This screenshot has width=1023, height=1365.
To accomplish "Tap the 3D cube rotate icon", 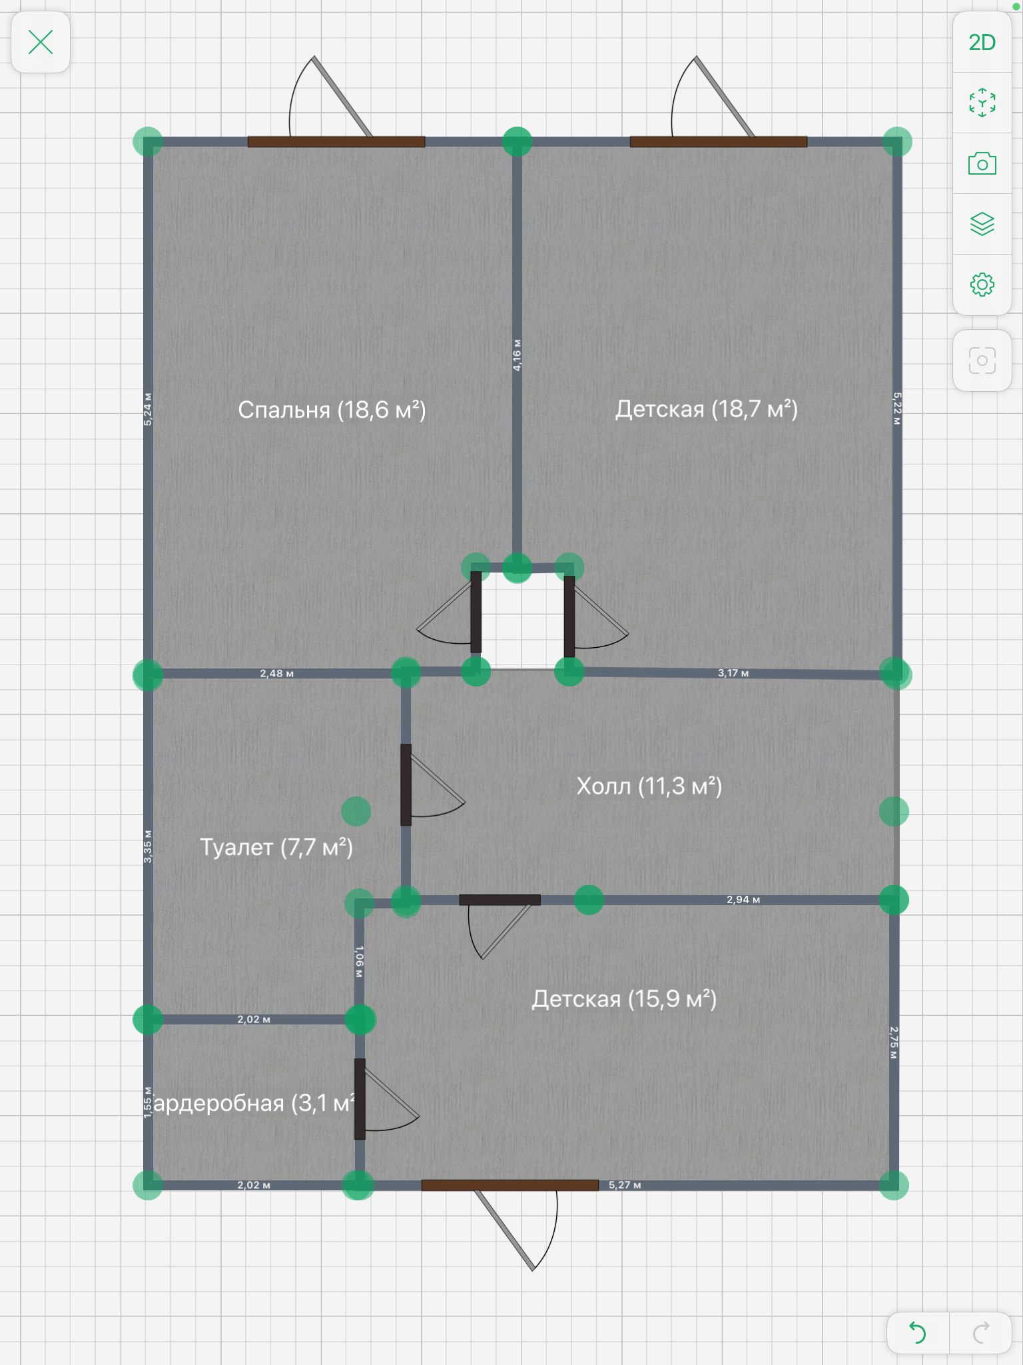I will 982,103.
